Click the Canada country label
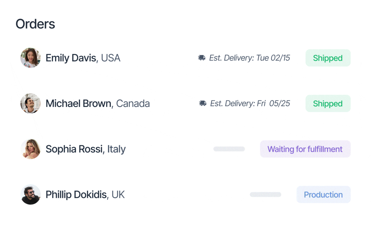Viewport: 371px width, 226px height. [133, 104]
